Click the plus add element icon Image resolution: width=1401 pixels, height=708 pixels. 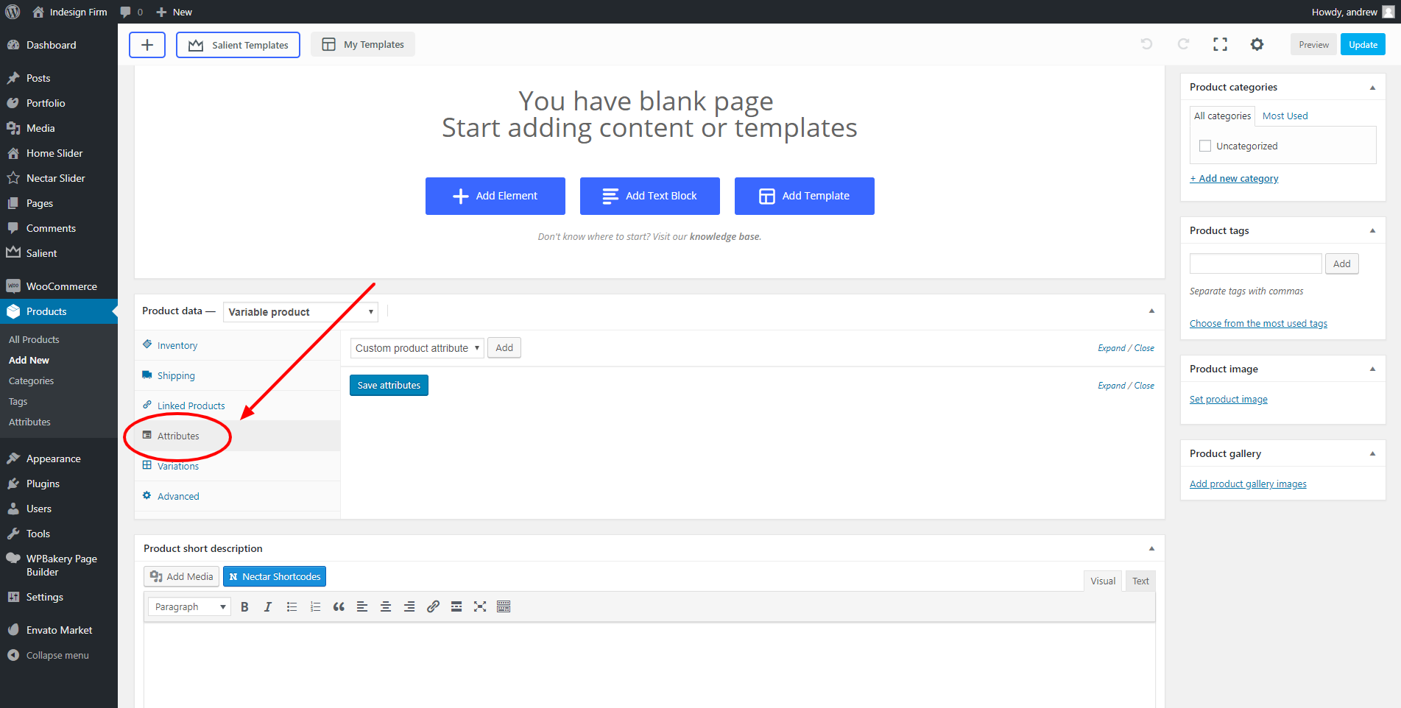tap(147, 45)
